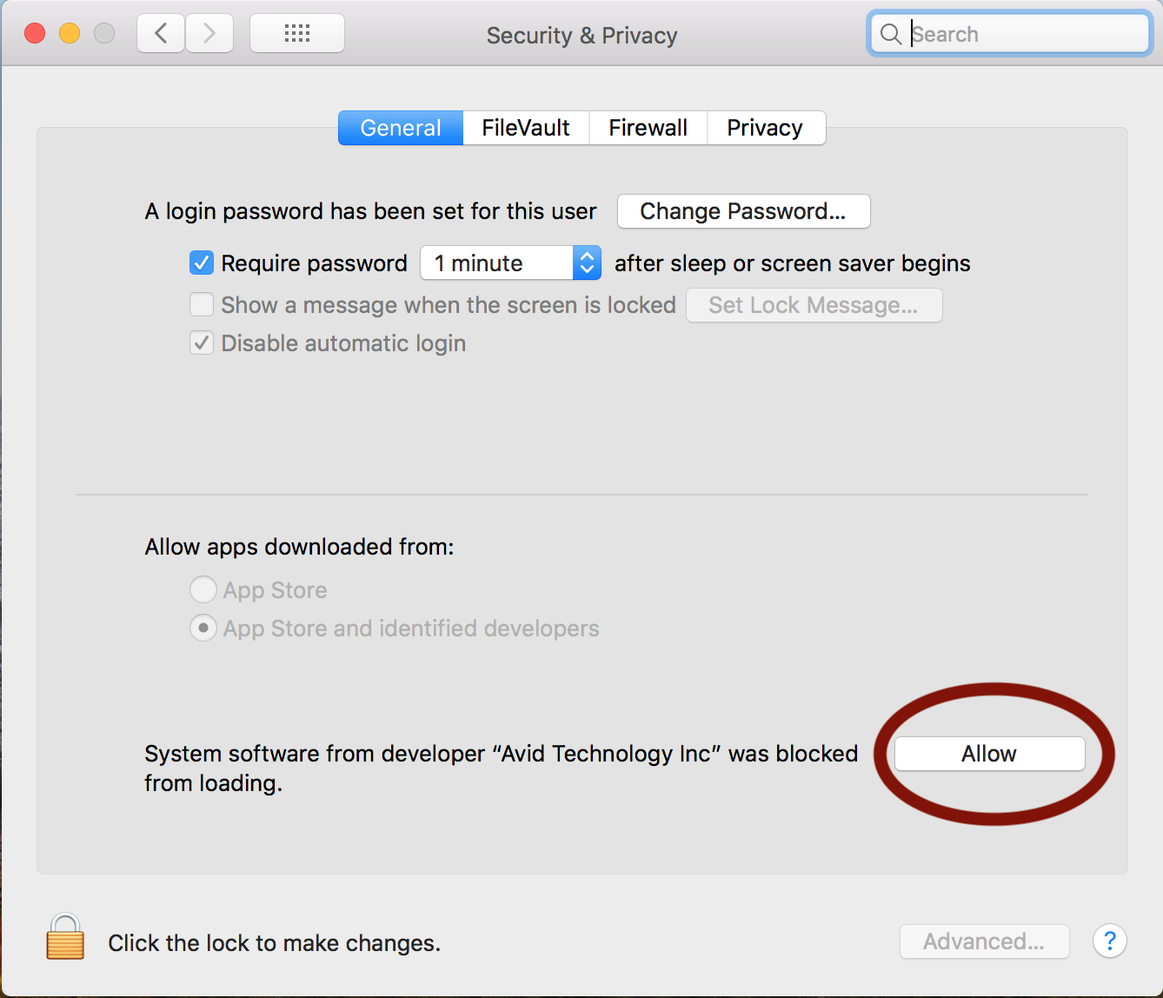Enable Show a message when locked checkbox
This screenshot has height=998, width=1163.
(202, 304)
